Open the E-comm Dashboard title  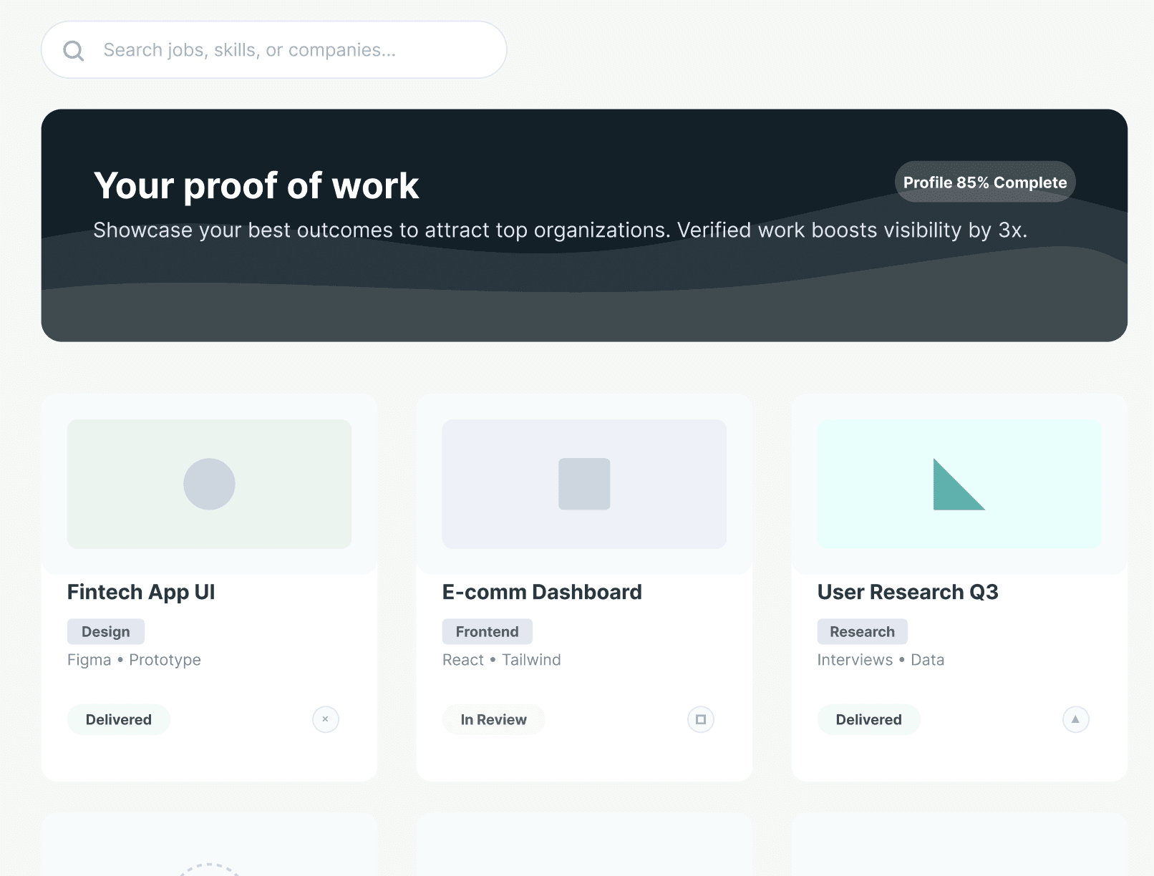tap(542, 592)
